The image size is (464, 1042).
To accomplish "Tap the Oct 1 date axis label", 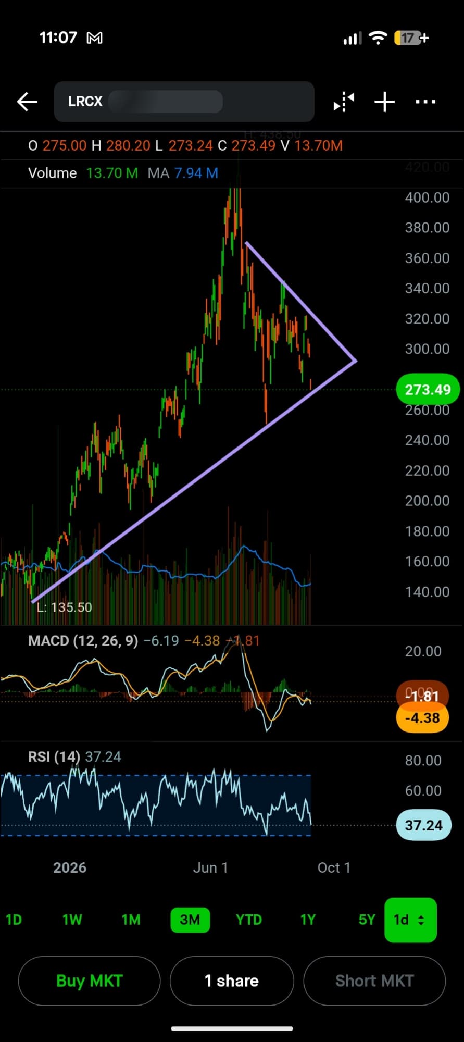I will point(334,867).
